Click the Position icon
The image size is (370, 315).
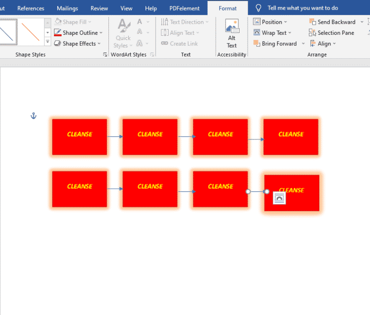pyautogui.click(x=256, y=22)
